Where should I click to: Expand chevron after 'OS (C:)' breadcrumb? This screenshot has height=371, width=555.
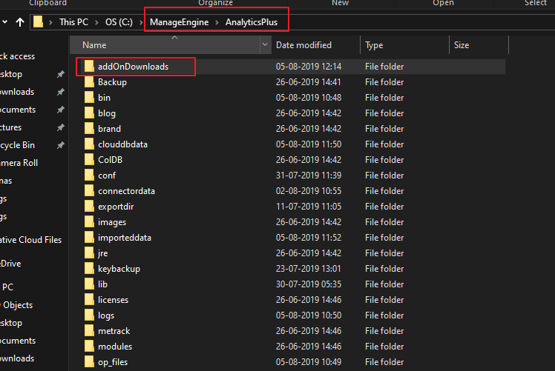click(141, 23)
